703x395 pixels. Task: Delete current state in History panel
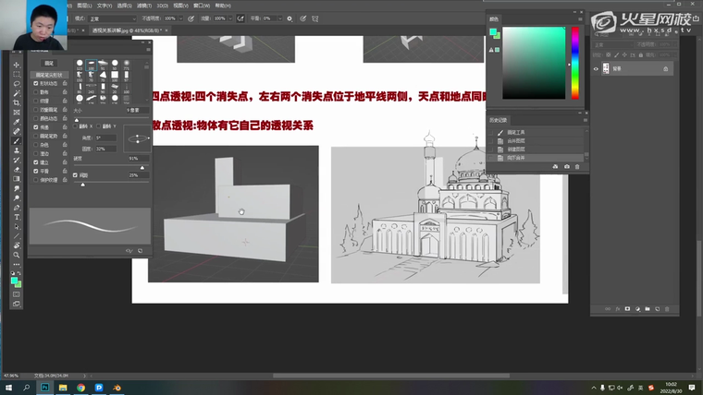click(578, 166)
